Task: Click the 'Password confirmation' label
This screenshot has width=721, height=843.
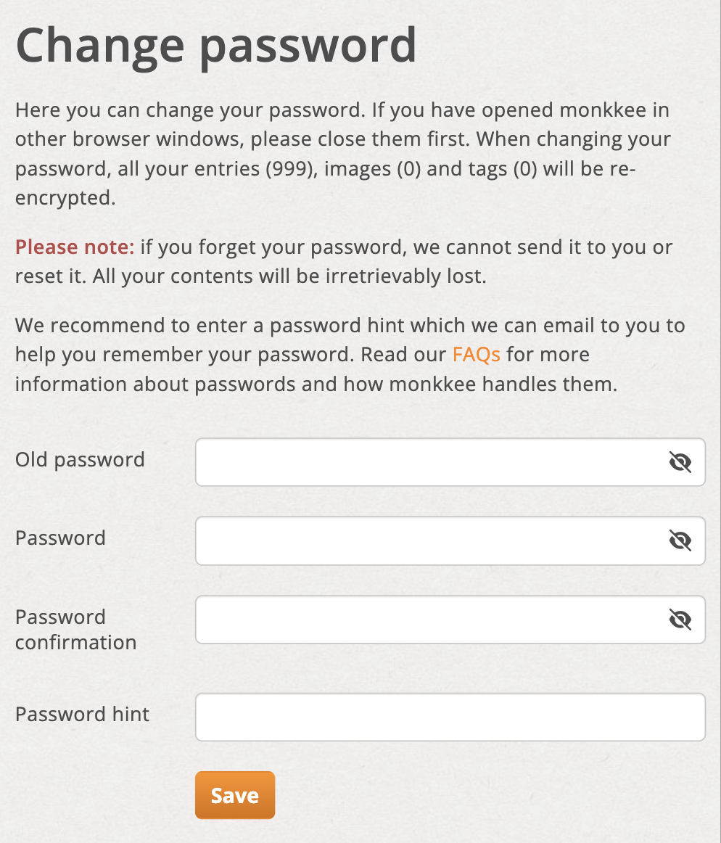Action: point(76,630)
